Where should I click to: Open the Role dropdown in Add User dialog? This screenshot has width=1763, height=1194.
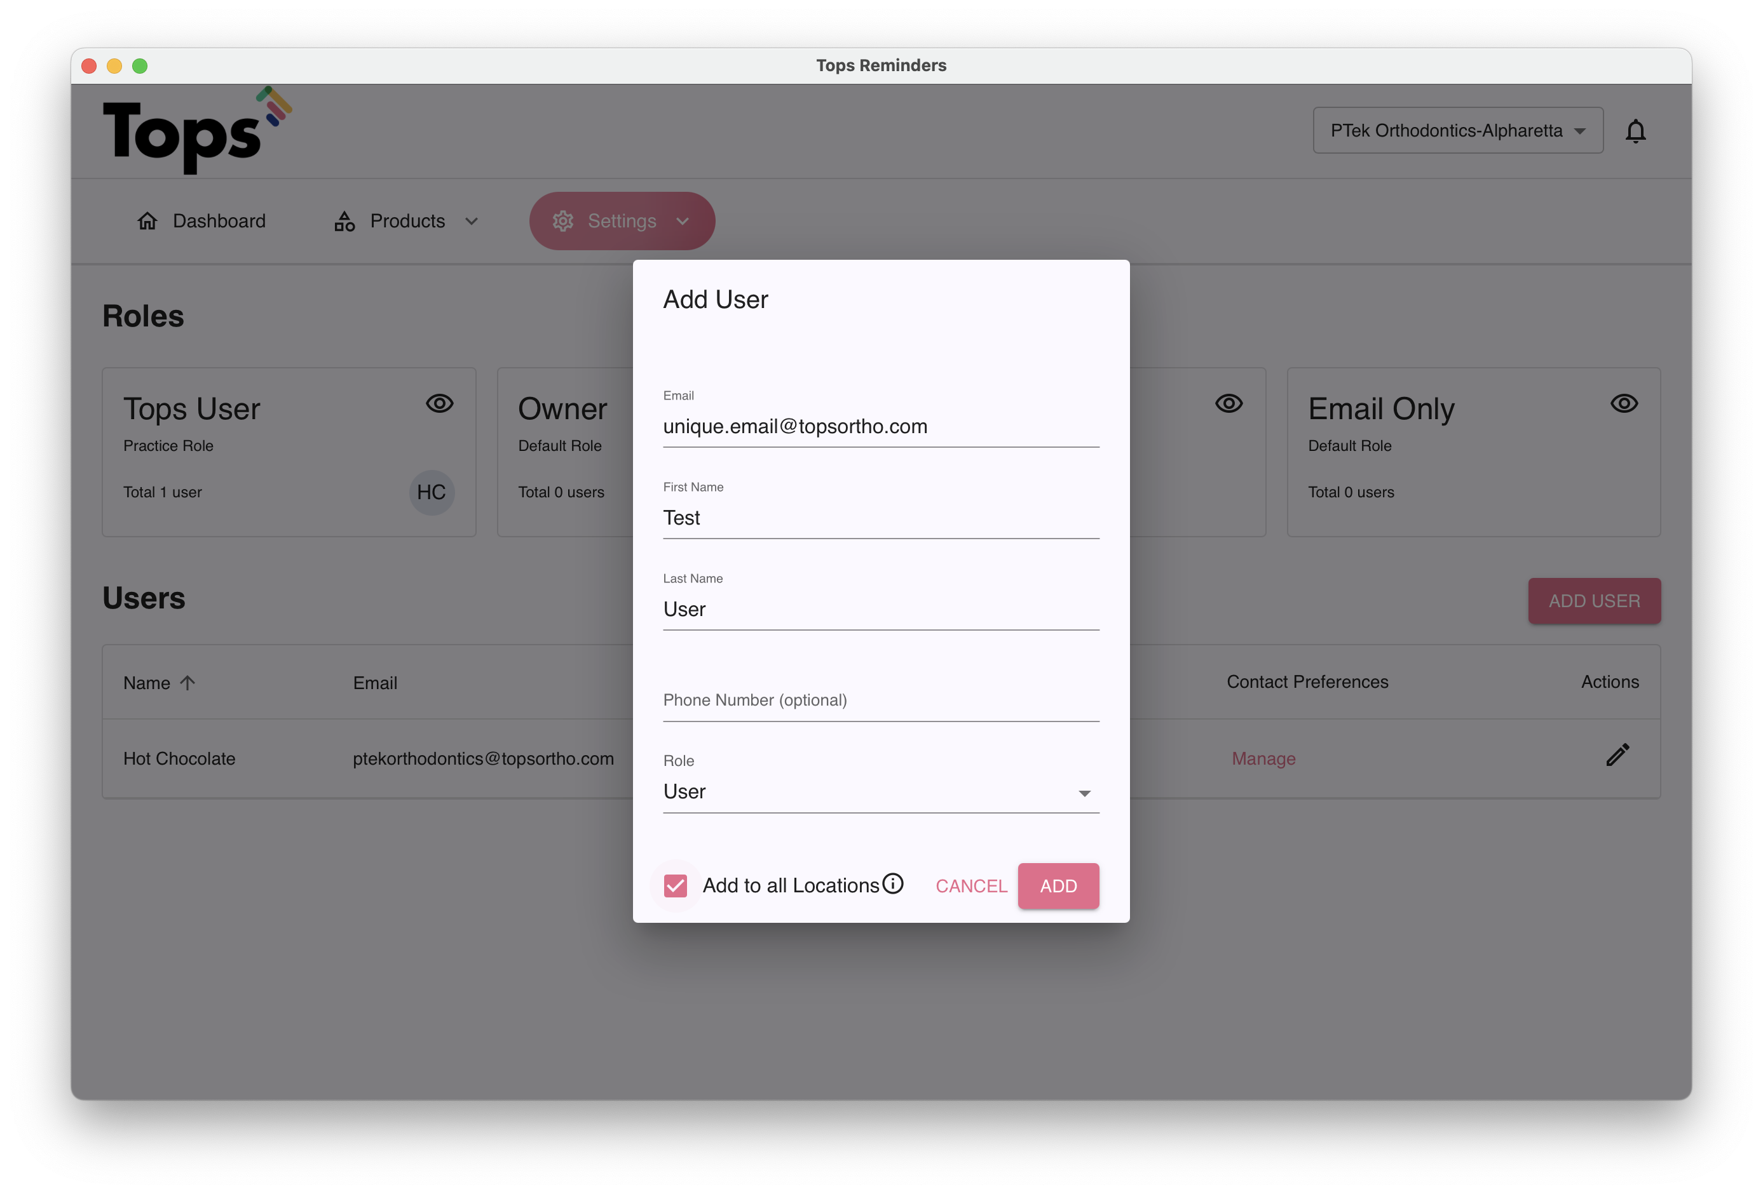pos(880,792)
